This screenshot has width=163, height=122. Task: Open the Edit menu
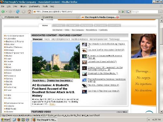tap(8, 7)
